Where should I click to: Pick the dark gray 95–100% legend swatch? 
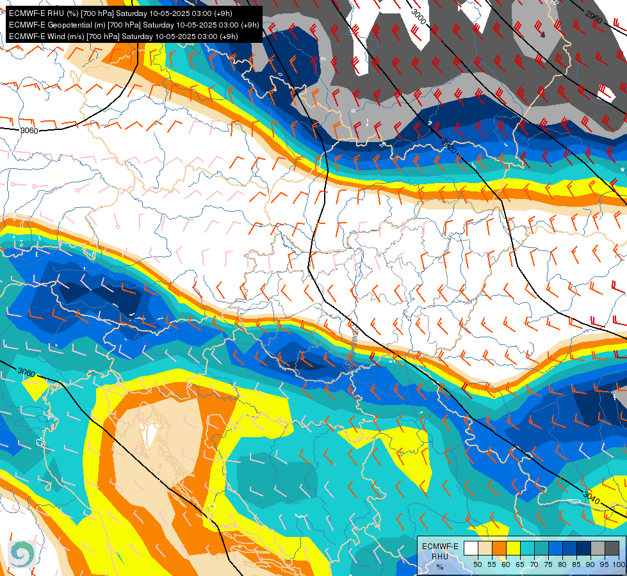(x=612, y=548)
